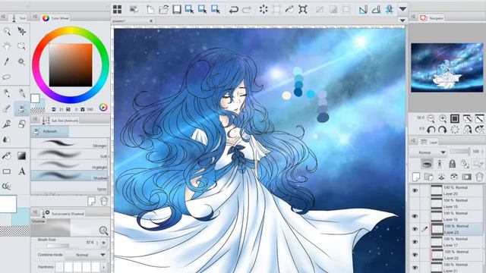Select the Blend tool
The height and width of the screenshot is (273, 486).
[x=7, y=140]
